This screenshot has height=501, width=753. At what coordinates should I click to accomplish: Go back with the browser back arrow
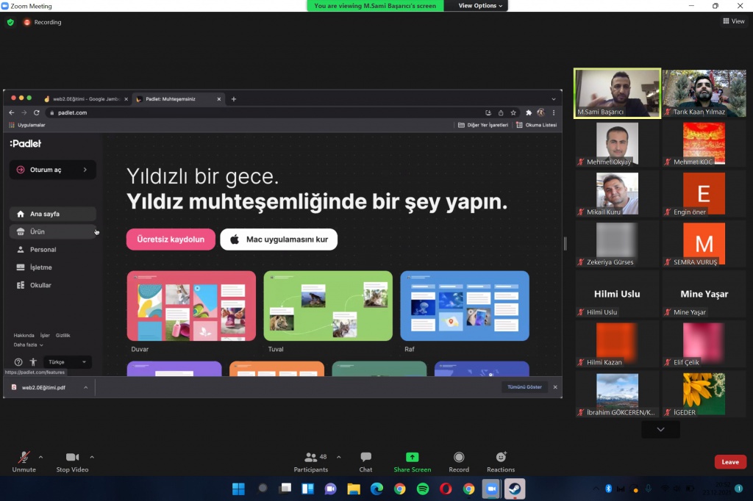[12, 113]
